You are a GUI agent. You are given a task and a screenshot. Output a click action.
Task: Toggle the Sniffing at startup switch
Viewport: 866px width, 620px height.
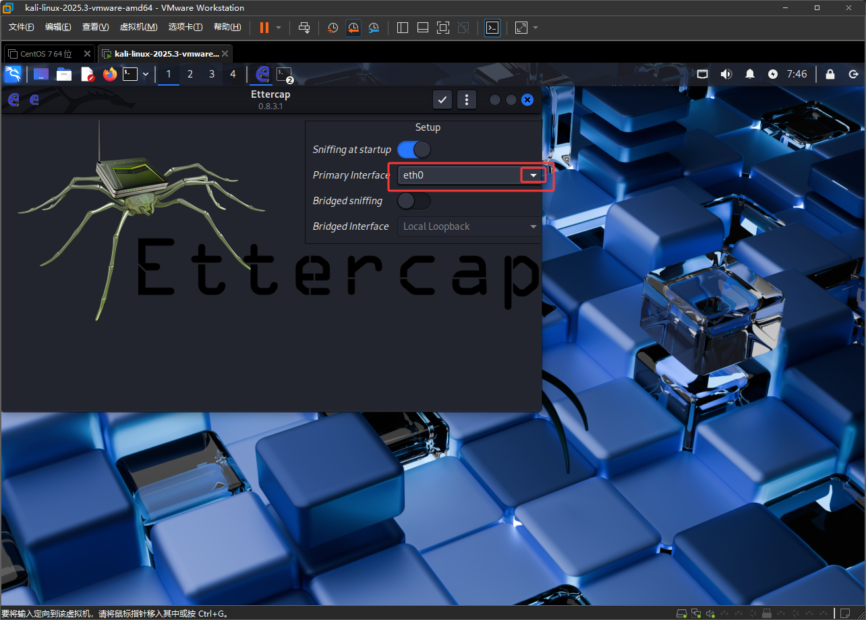(413, 149)
